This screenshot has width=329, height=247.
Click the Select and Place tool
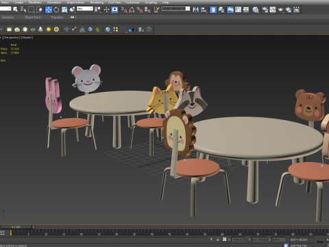pos(73,10)
